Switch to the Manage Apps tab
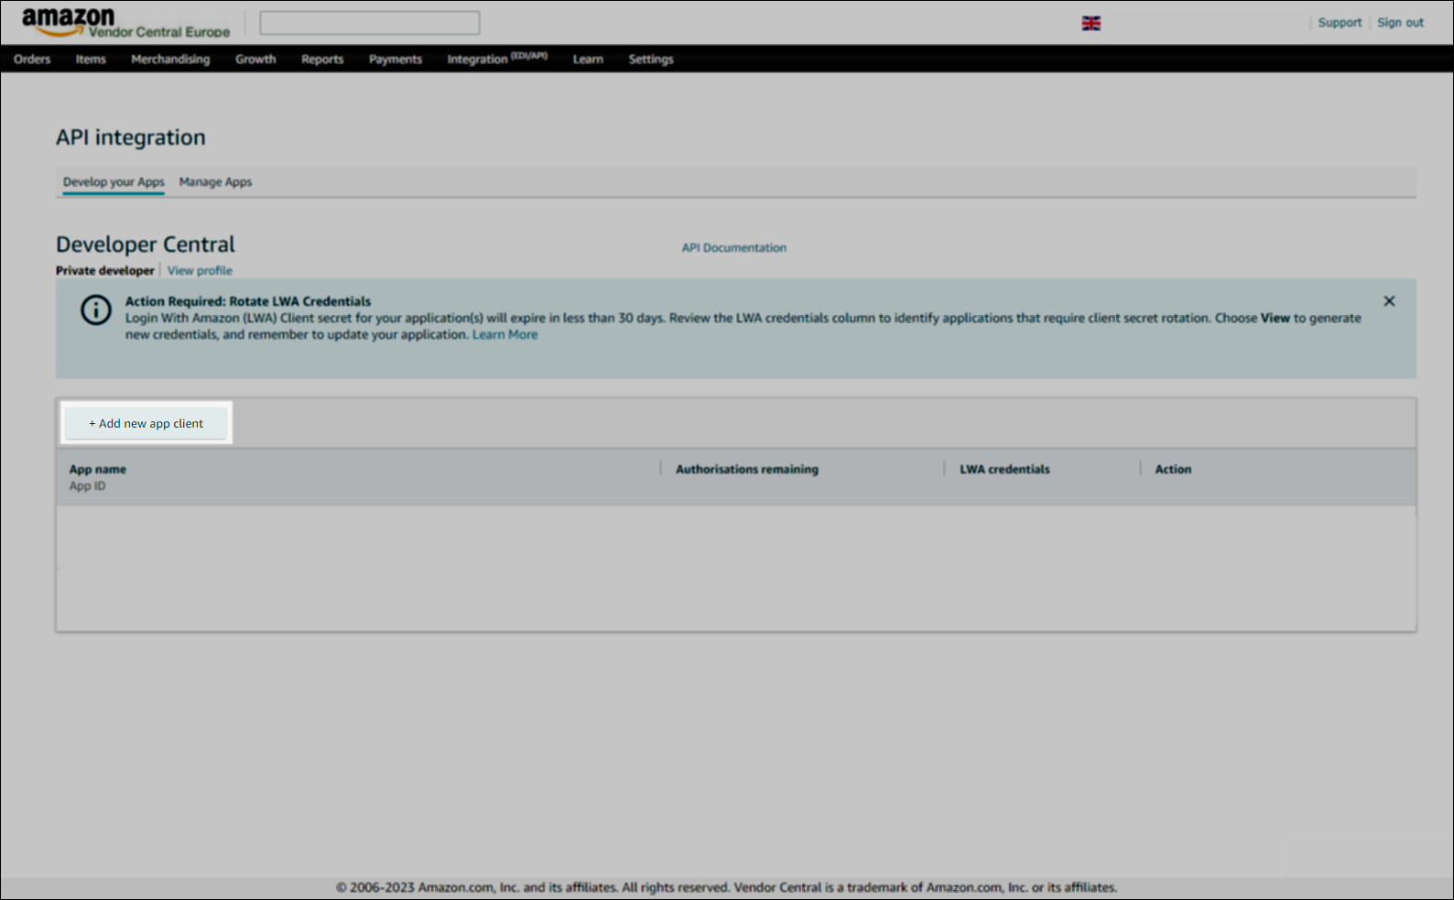The width and height of the screenshot is (1454, 900). tap(215, 182)
